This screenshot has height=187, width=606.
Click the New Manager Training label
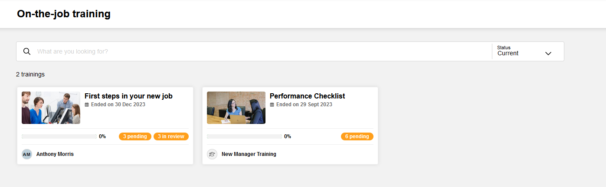click(249, 154)
